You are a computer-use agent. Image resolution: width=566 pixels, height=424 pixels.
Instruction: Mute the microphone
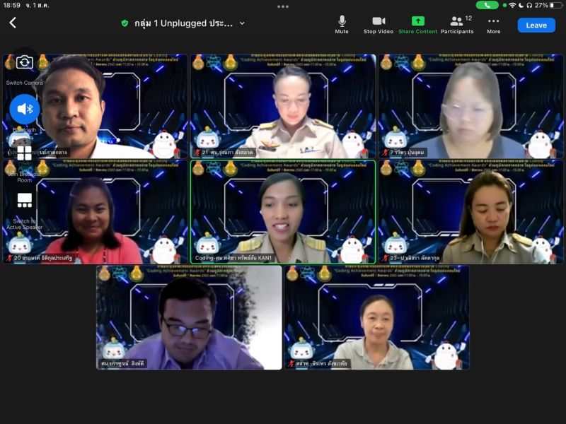click(x=342, y=25)
